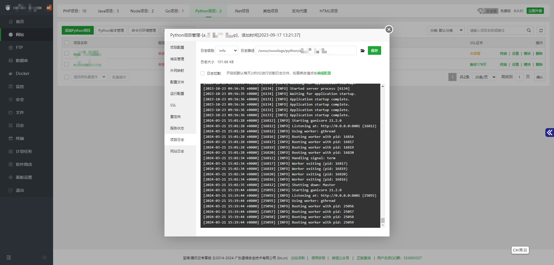Screen dimensions: 554x265
Task: Click the 命令行环境管理 button
Action: [144, 30]
